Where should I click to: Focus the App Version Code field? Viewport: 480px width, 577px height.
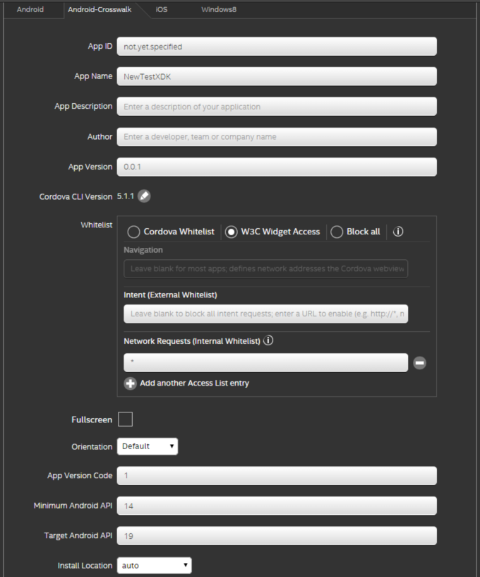click(277, 476)
